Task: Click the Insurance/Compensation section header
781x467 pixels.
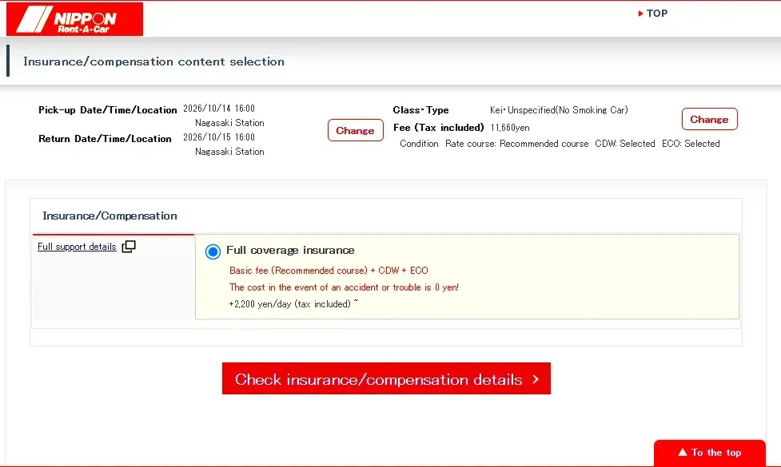Action: [x=110, y=216]
